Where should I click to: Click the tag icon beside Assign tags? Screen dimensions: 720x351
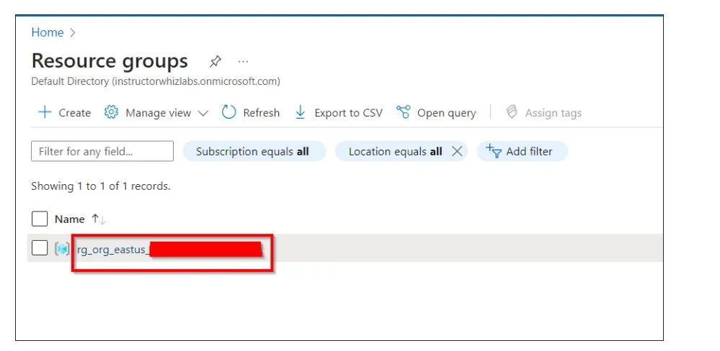coord(512,112)
